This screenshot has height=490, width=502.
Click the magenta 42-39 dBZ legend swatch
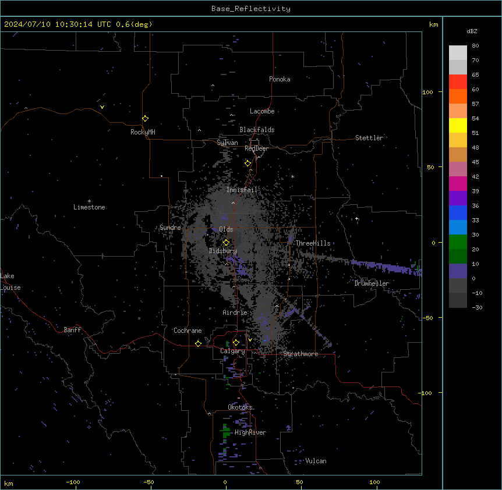pos(458,183)
